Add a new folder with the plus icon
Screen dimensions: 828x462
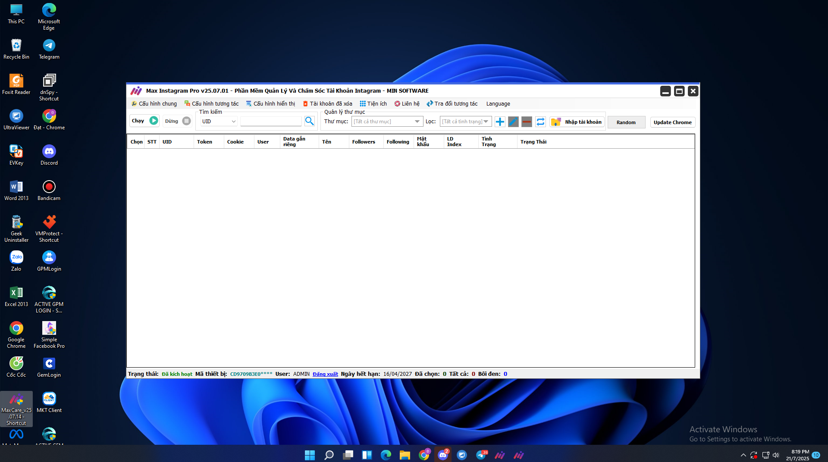500,122
